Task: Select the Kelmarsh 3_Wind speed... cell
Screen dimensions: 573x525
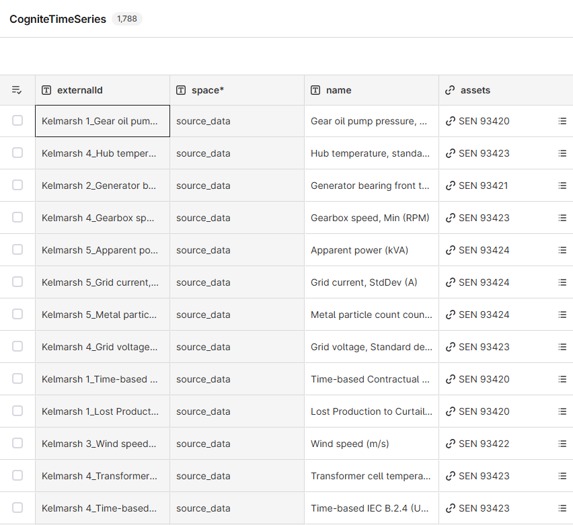Action: click(102, 444)
